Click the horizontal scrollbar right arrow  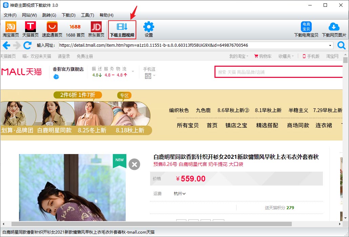340,224
